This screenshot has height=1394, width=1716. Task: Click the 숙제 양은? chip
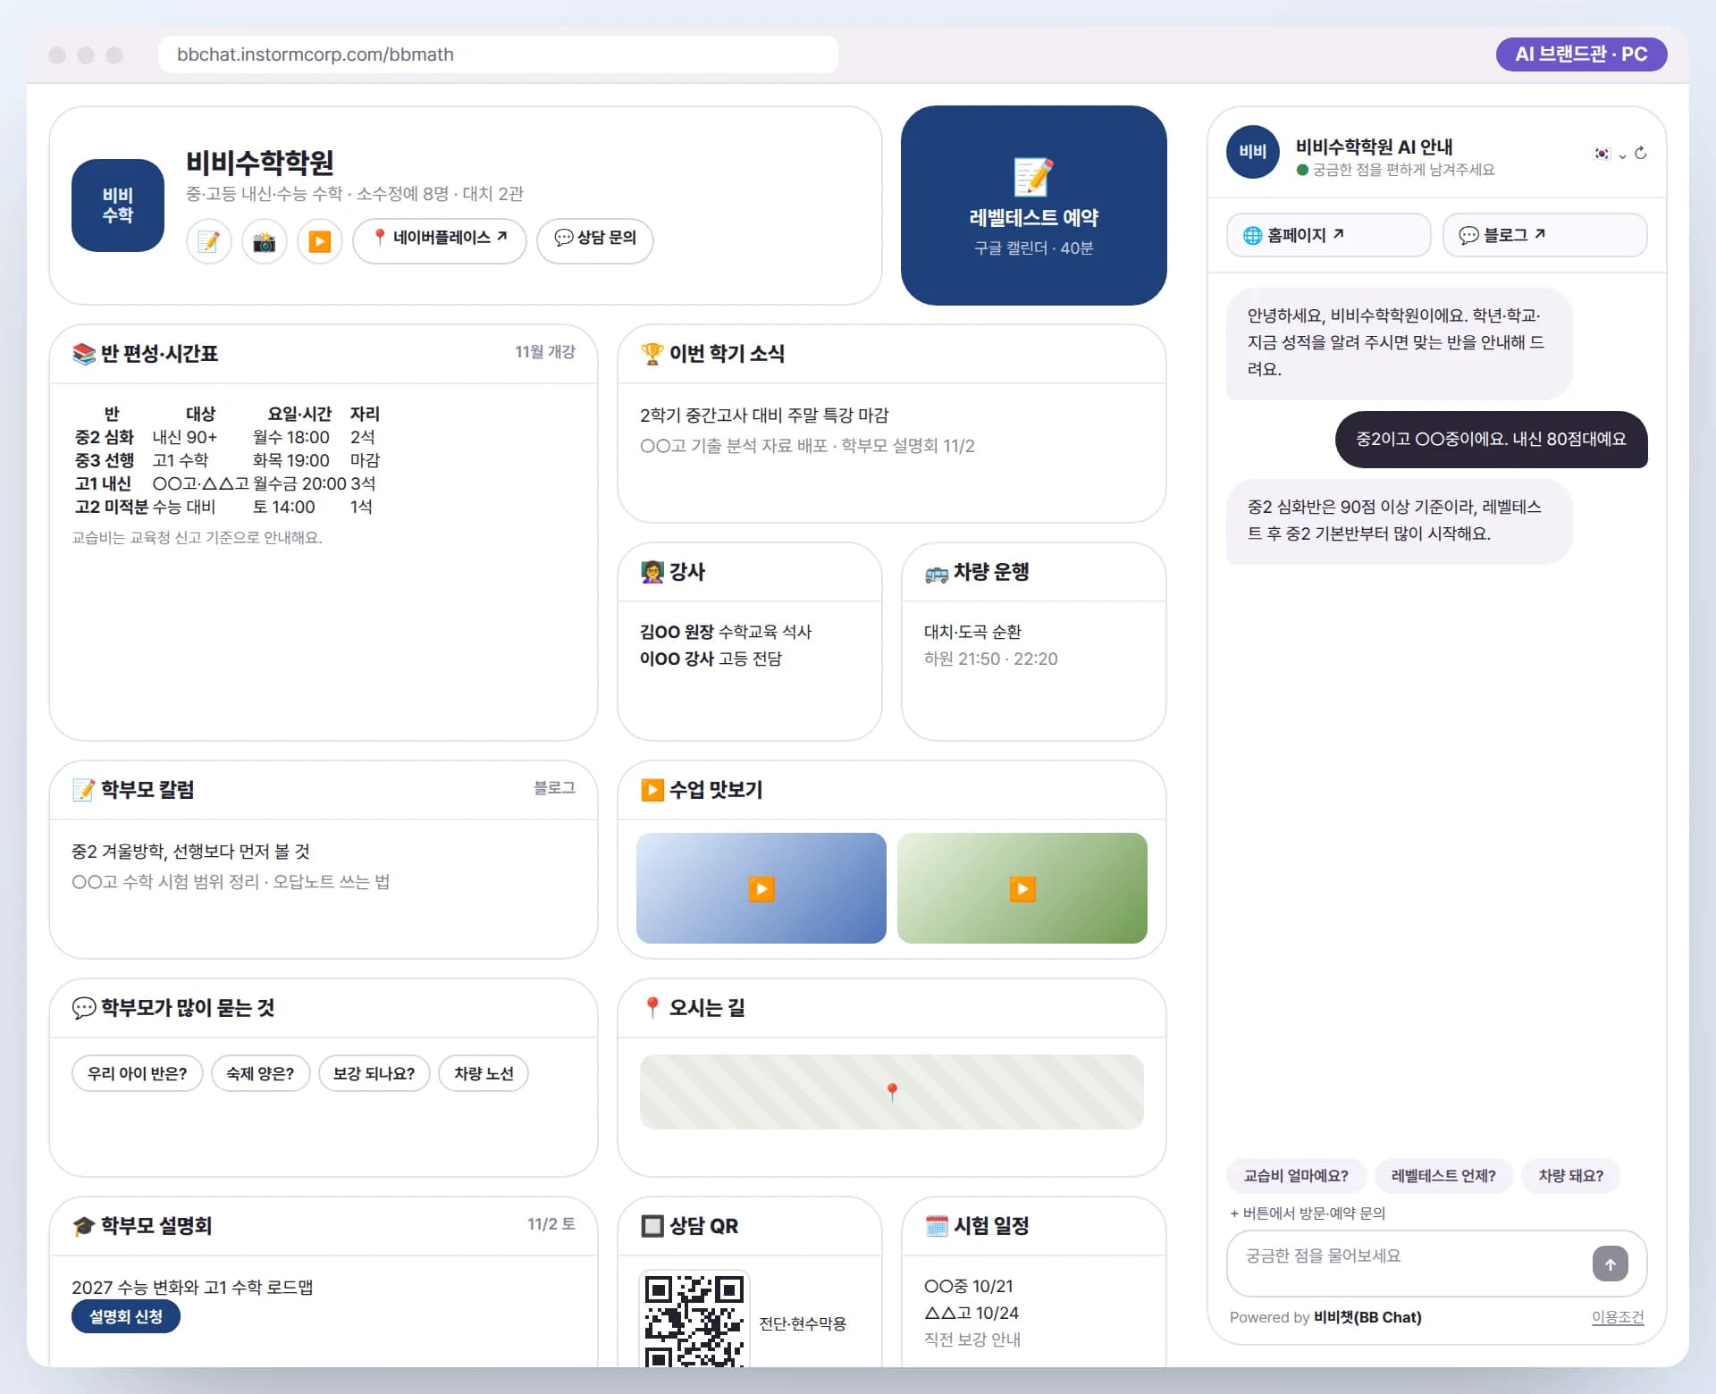coord(260,1073)
